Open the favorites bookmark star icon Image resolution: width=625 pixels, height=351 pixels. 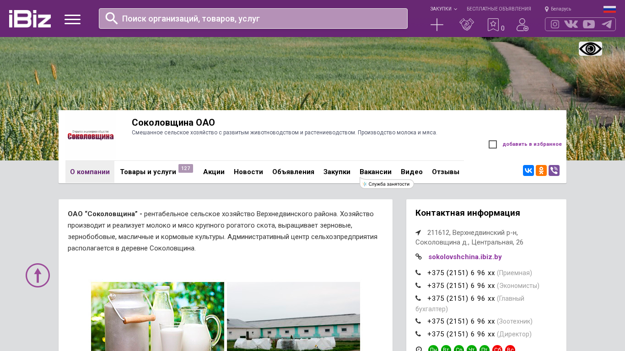[x=493, y=25]
